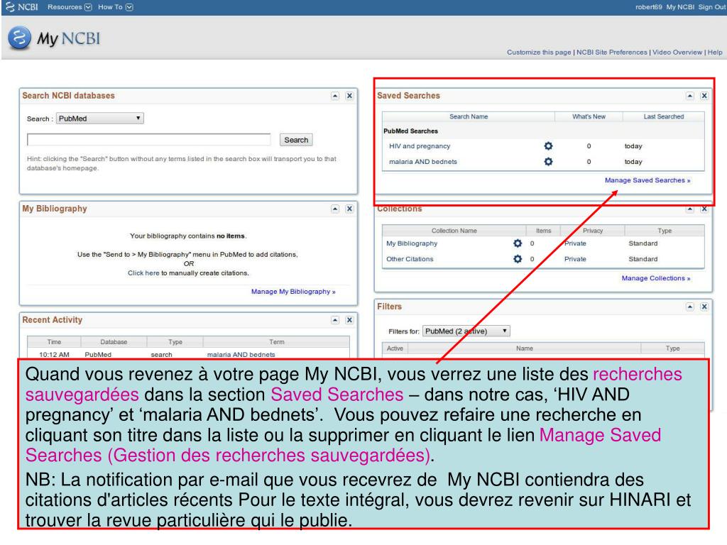Open Manage My Bibliography link
This screenshot has width=727, height=545.
[293, 292]
